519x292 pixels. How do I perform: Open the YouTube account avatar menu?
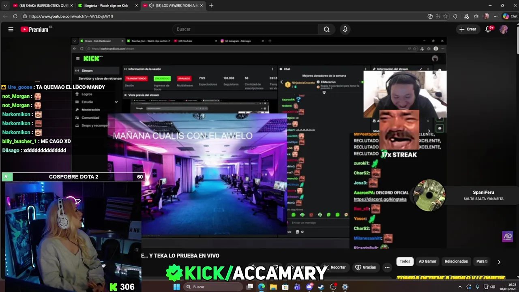pos(504,29)
